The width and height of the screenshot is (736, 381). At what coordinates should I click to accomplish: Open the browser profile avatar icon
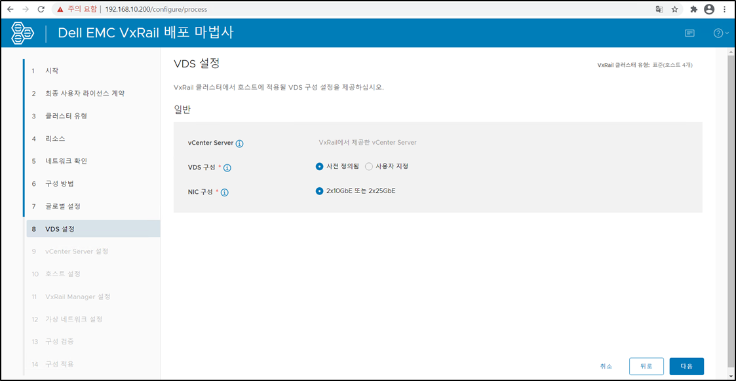(709, 9)
